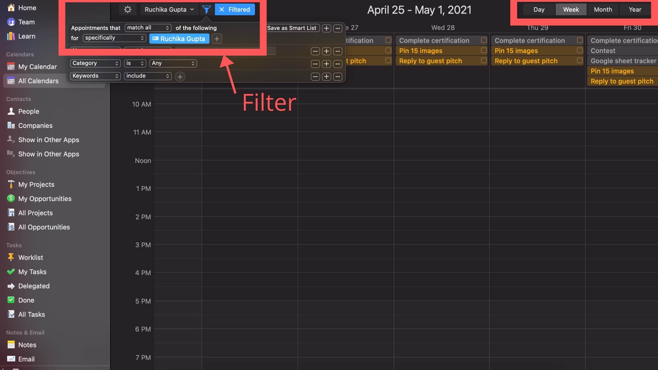Viewport: 658px width, 370px height.
Task: Select Ruchika Gupta user tag
Action: [179, 38]
